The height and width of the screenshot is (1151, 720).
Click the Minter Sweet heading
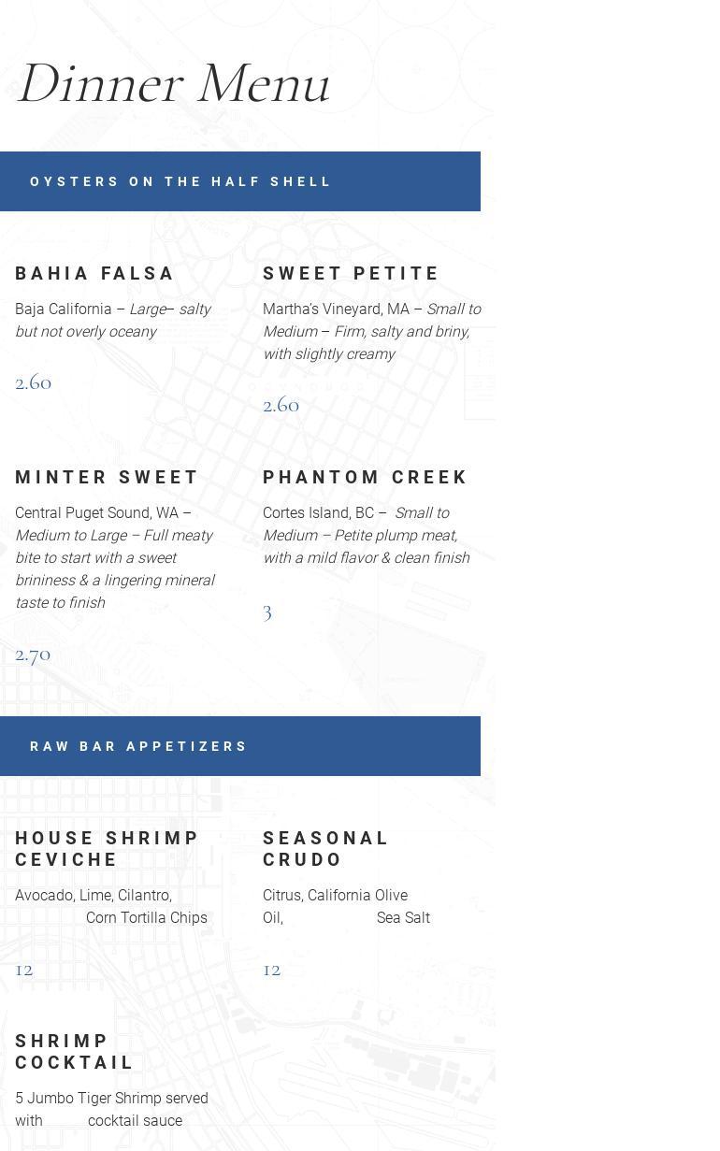click(x=108, y=477)
